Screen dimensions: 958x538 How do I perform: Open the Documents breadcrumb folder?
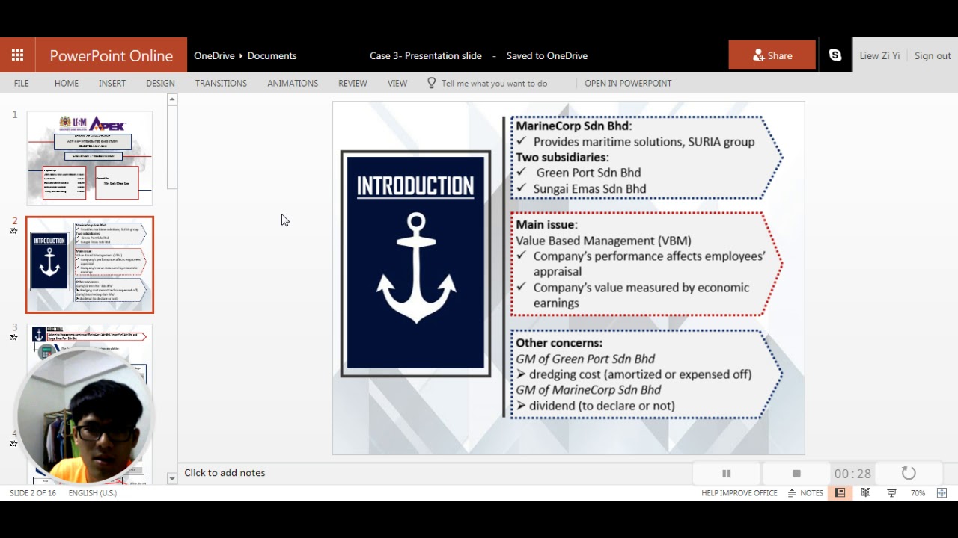(272, 55)
